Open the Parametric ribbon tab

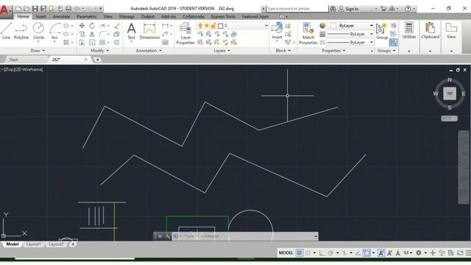point(87,16)
